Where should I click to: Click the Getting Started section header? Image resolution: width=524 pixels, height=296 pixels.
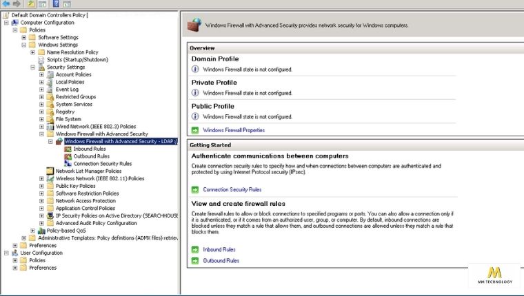click(210, 145)
